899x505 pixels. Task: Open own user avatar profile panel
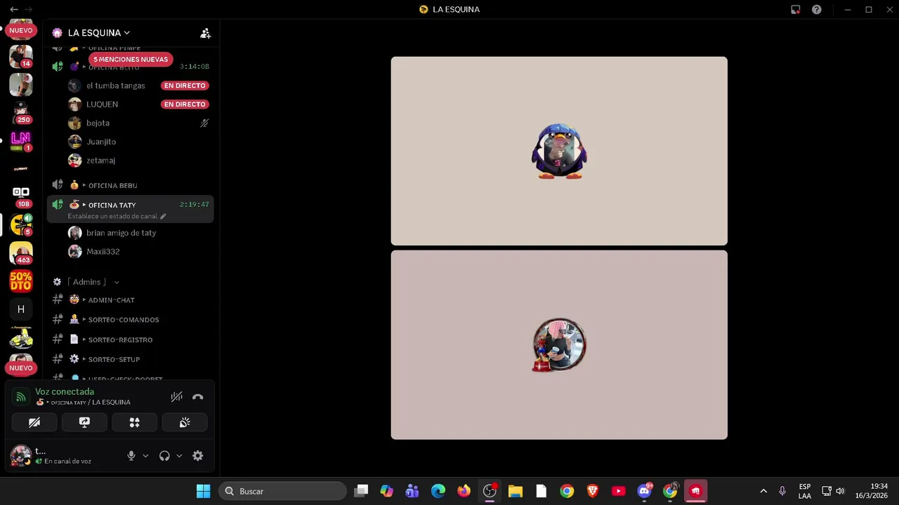click(x=20, y=455)
